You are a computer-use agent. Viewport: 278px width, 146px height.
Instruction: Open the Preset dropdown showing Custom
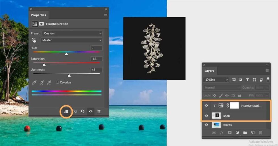72,33
